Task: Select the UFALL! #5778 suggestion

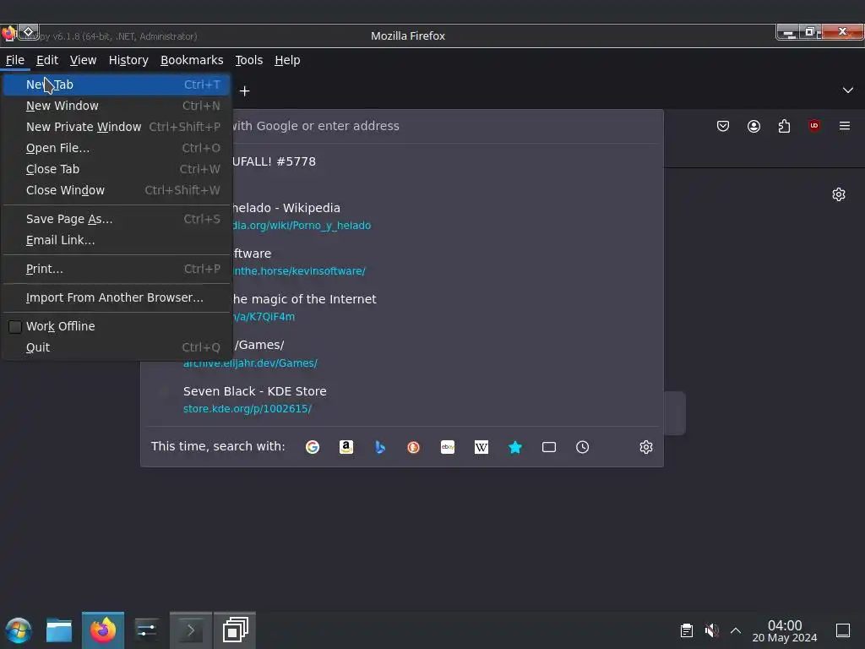Action: tap(274, 161)
